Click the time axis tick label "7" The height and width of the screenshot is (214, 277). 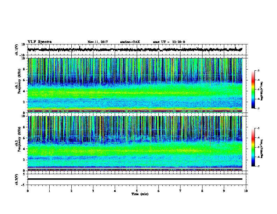[x=180, y=191]
